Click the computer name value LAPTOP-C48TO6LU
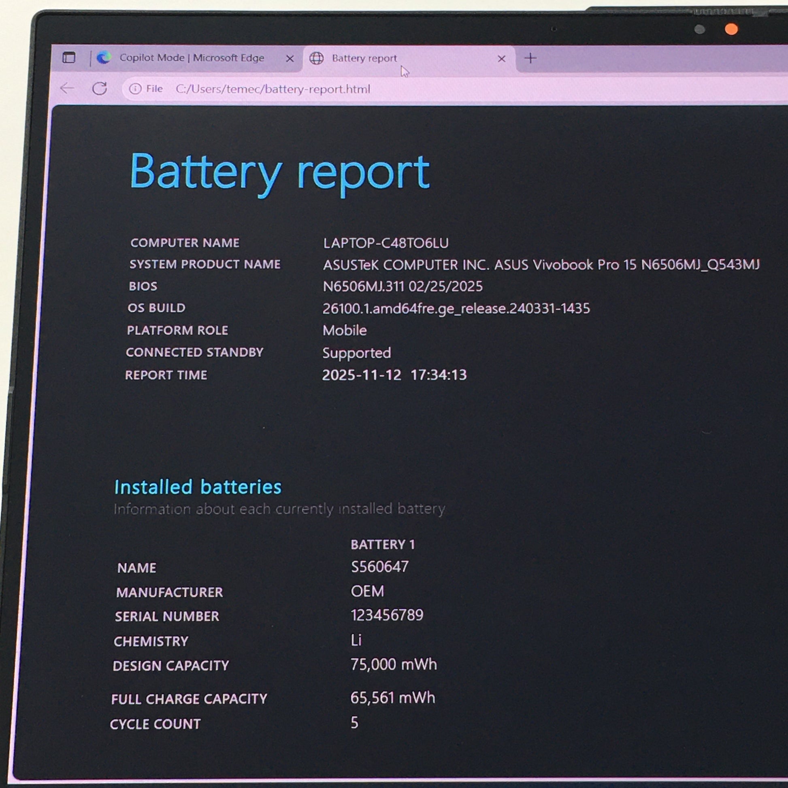Image resolution: width=788 pixels, height=788 pixels. pos(386,243)
